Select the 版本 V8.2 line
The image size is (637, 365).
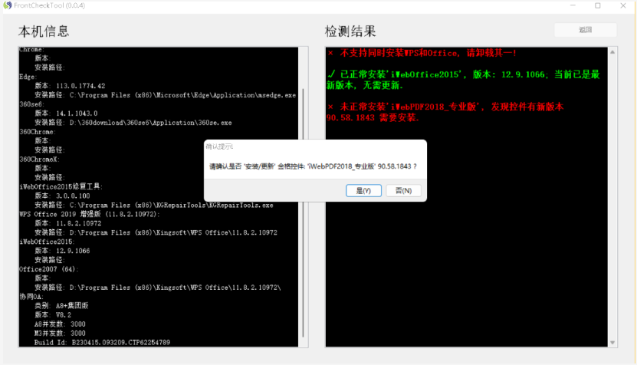coord(53,315)
